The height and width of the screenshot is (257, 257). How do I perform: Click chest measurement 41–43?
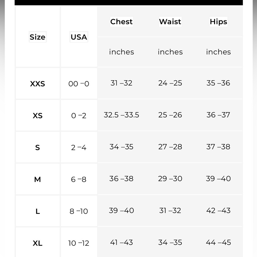pyautogui.click(x=122, y=242)
